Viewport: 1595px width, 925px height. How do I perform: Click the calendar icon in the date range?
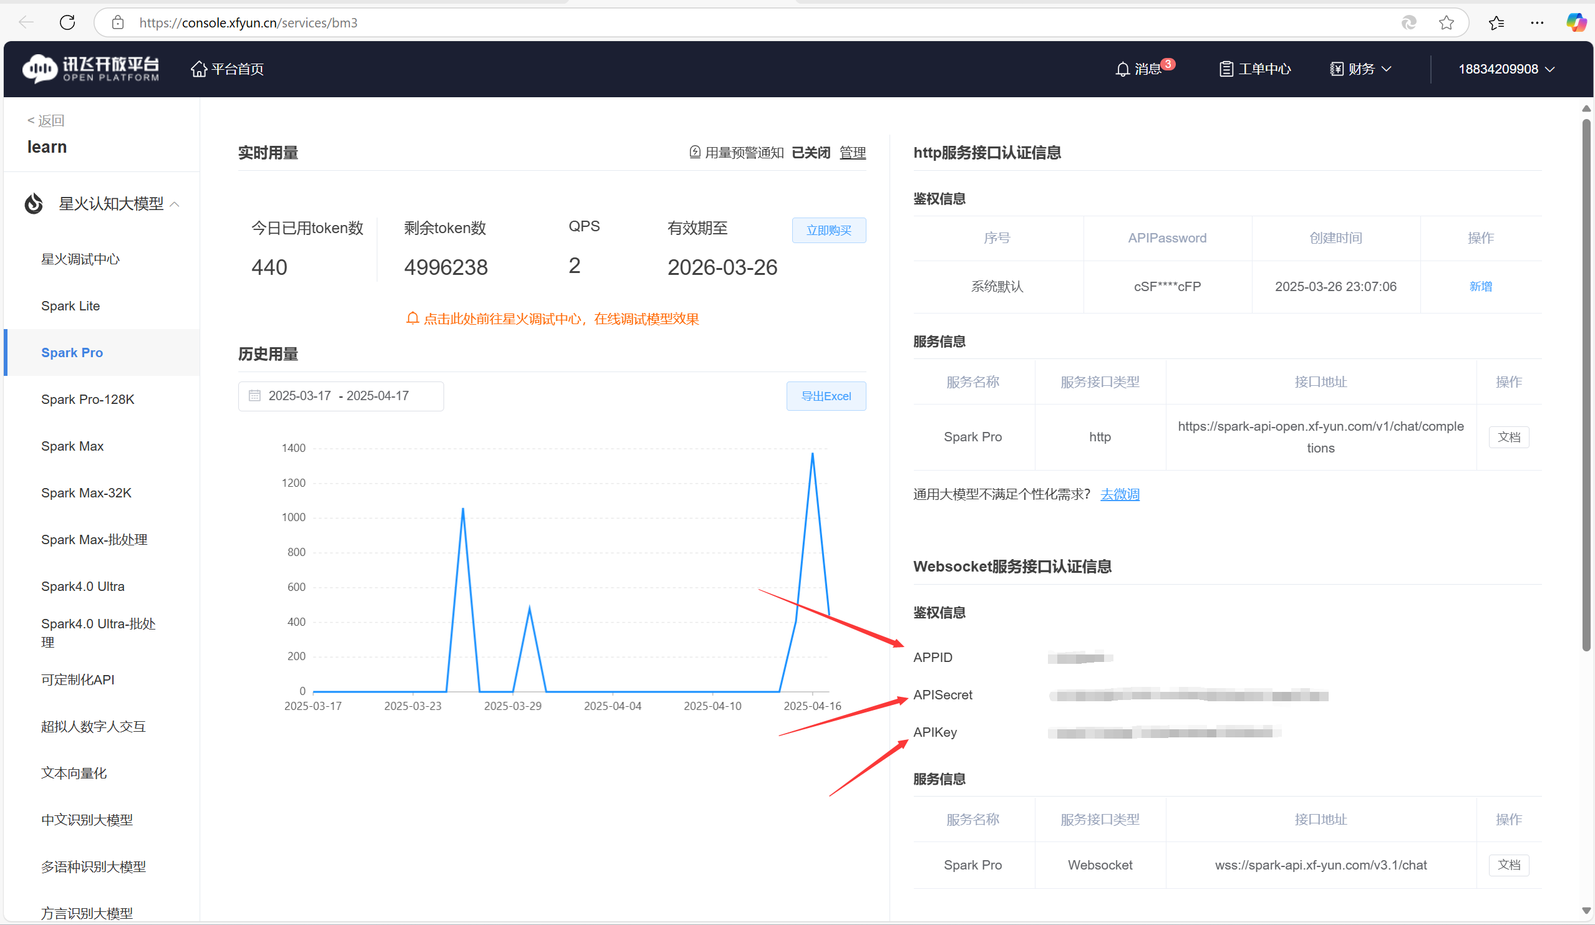pos(255,396)
